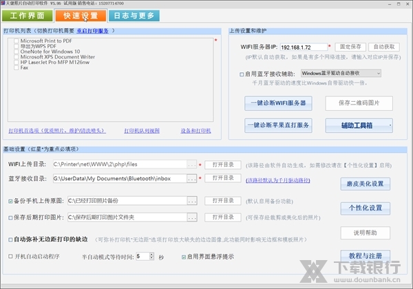Enable 保存后期打印图片 checkbox
The image size is (413, 289).
tap(10, 218)
